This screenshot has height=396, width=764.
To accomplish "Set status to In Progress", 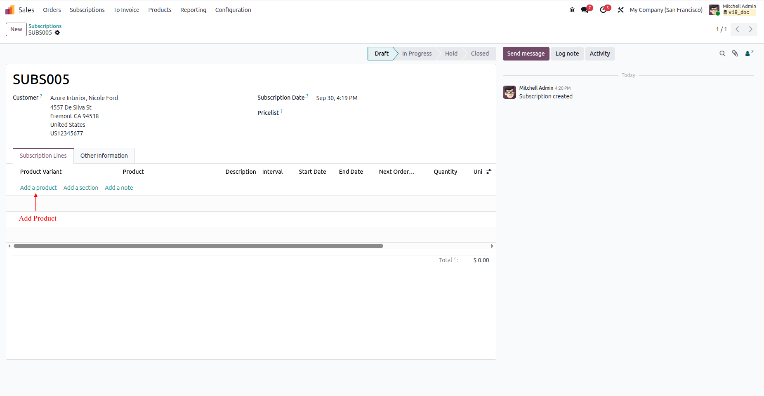I will tap(417, 54).
